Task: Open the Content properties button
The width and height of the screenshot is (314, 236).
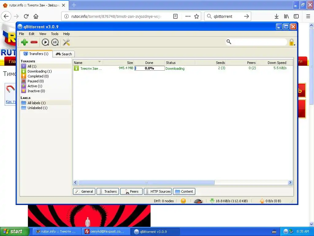Action: tap(184, 191)
